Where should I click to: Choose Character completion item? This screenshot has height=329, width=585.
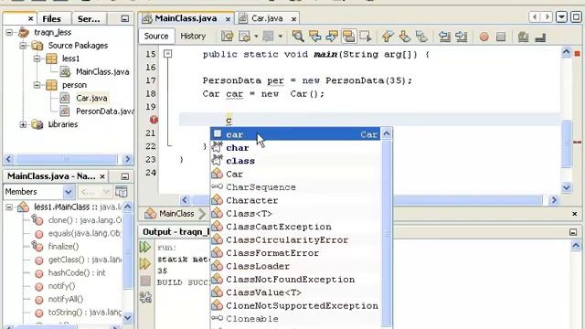(x=294, y=200)
